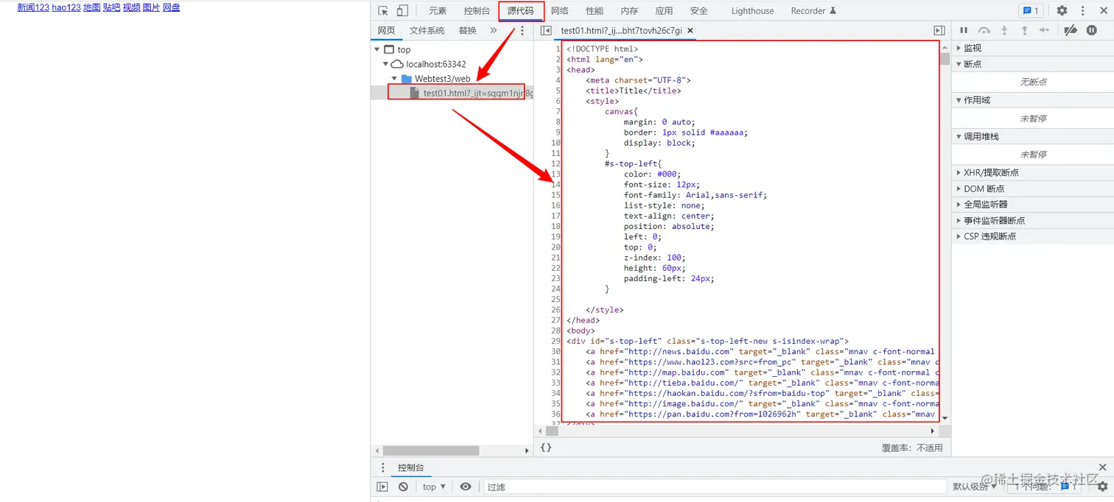
Task: Open the 地图 page link
Action: tap(92, 7)
